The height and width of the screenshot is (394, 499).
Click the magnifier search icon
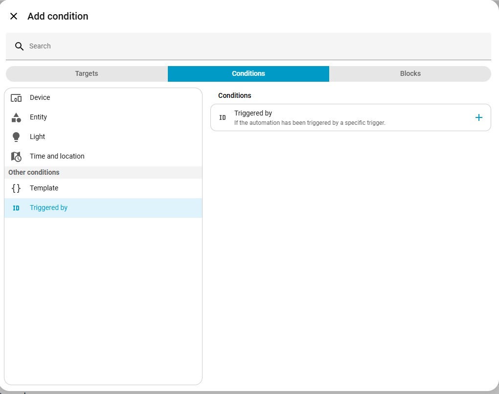point(19,46)
